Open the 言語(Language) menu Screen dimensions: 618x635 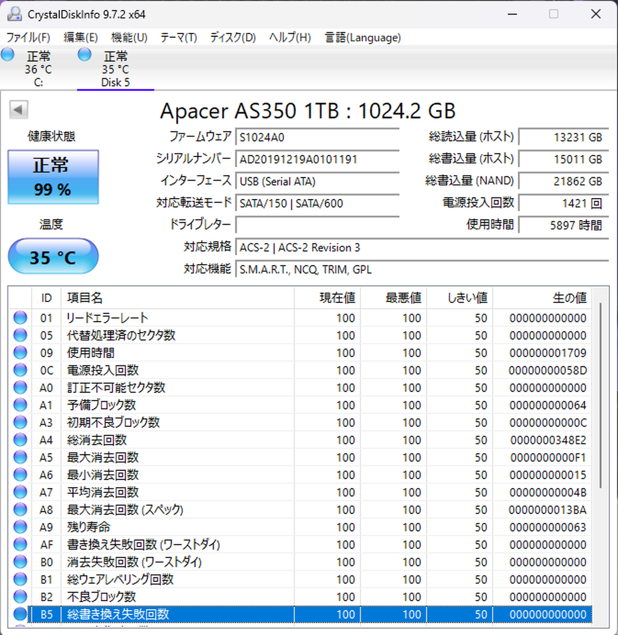coord(362,38)
